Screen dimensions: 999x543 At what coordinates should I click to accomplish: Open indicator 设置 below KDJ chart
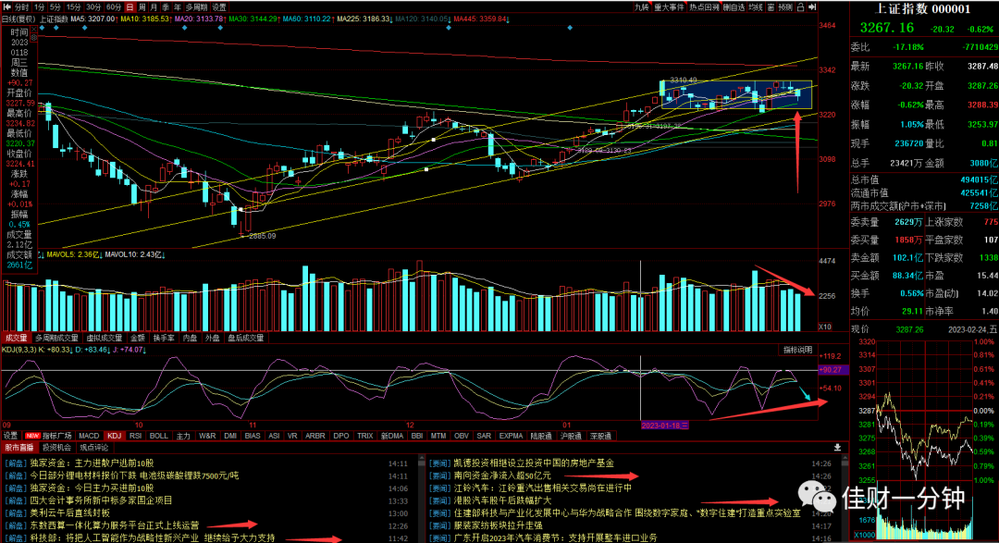pos(11,436)
